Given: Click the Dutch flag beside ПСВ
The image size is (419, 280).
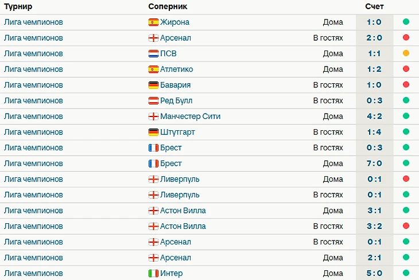Looking at the screenshot, I should [153, 54].
